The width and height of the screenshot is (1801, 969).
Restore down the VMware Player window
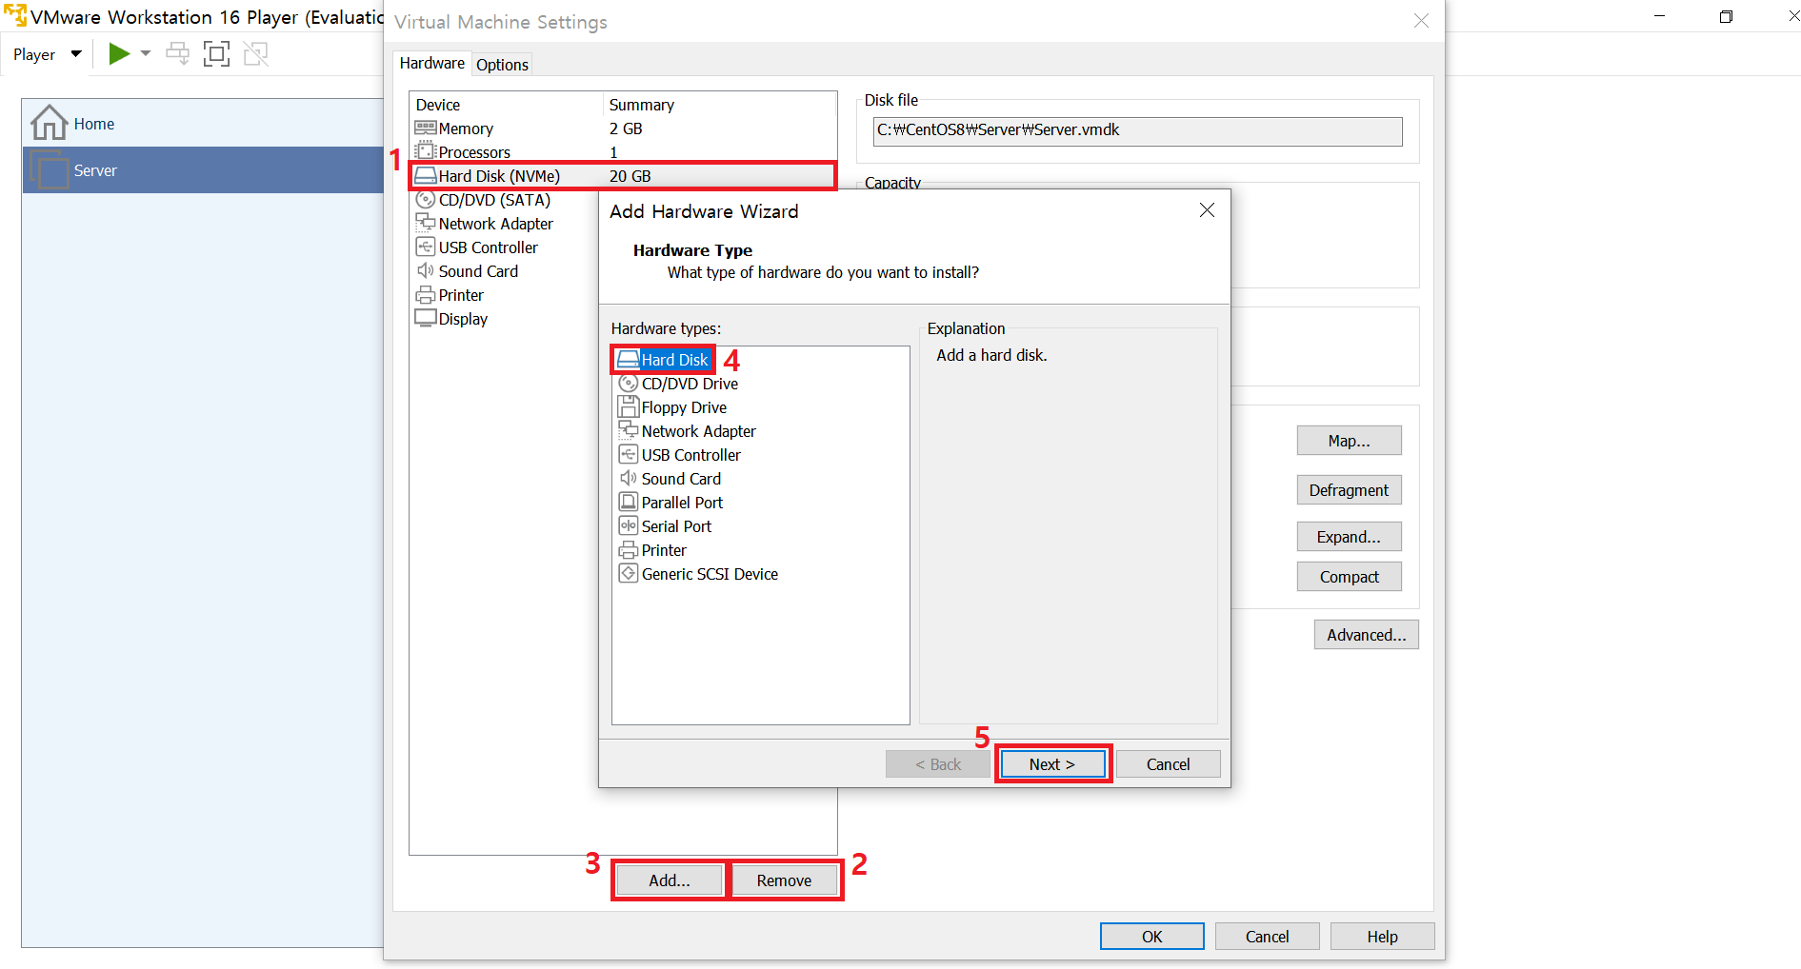pyautogui.click(x=1726, y=16)
